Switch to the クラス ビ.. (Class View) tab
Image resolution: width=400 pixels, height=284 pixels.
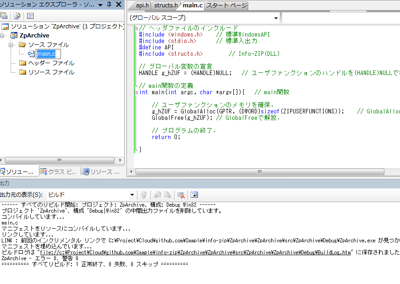pos(58,172)
